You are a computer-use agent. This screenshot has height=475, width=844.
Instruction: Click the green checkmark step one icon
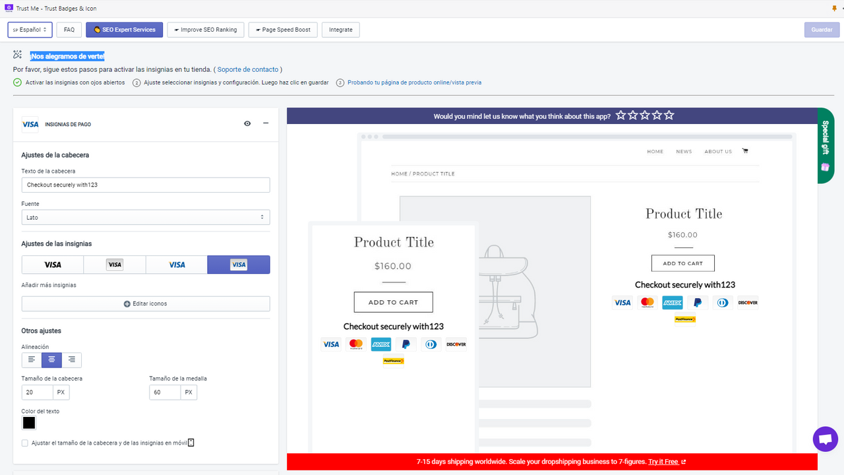17,82
